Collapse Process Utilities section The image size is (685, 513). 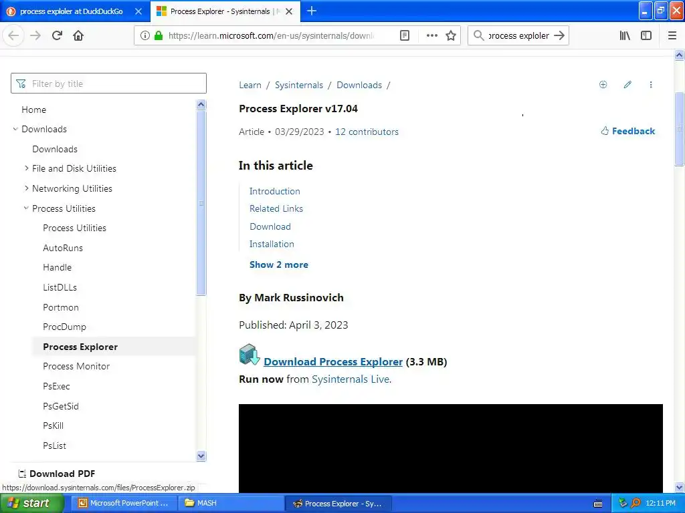click(26, 208)
